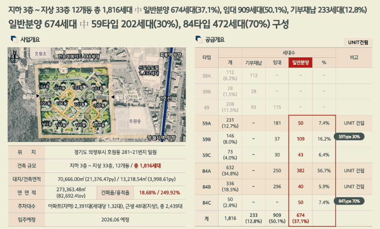Click the 대지/건축면적 row label
380x229 pixels.
click(27, 179)
